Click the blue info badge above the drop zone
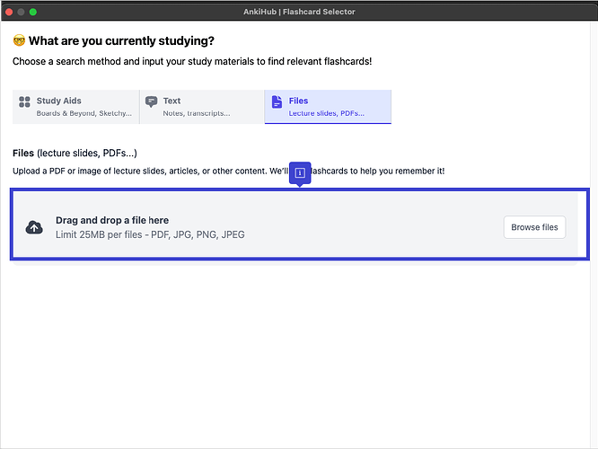The image size is (598, 449). click(x=301, y=172)
